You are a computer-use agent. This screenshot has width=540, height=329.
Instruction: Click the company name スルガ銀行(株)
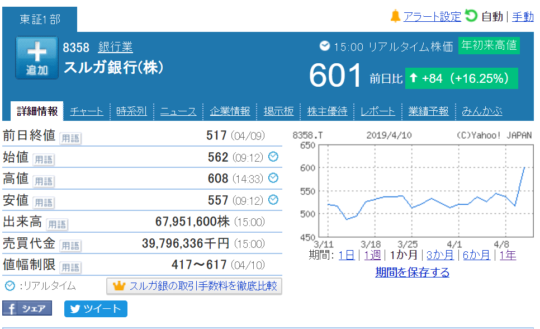click(113, 67)
